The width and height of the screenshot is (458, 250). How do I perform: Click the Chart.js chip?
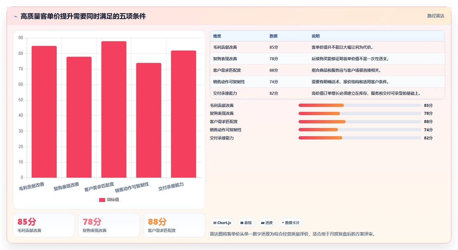tap(222, 223)
